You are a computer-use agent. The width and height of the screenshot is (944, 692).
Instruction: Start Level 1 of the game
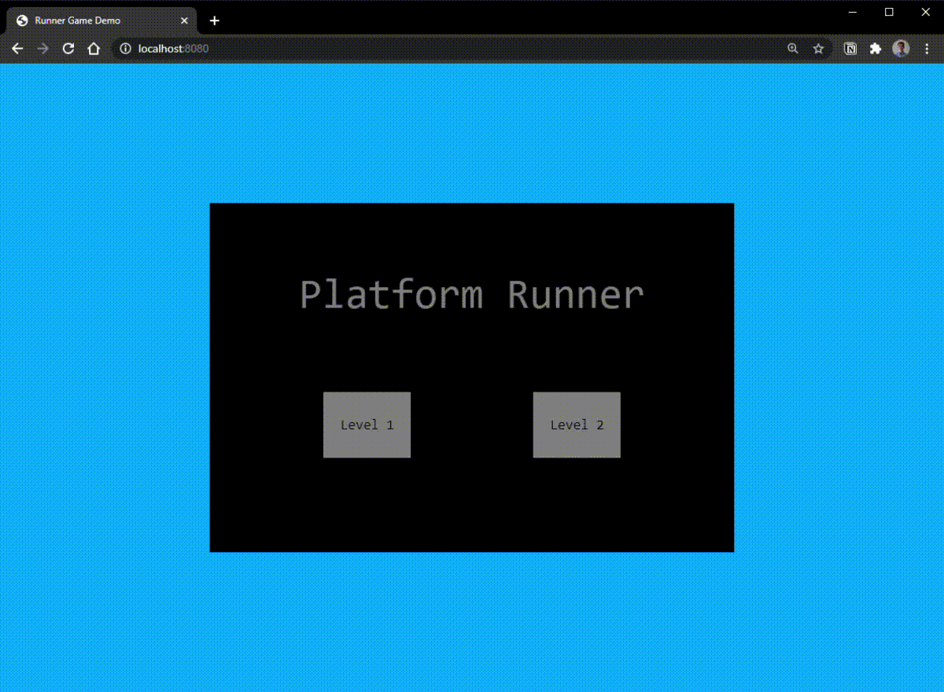click(x=367, y=425)
